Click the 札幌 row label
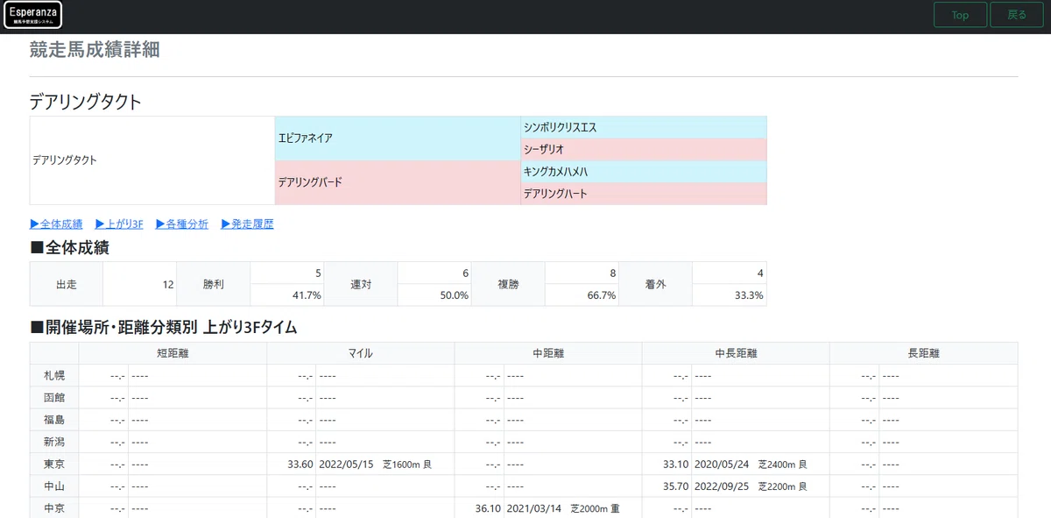 pos(54,375)
